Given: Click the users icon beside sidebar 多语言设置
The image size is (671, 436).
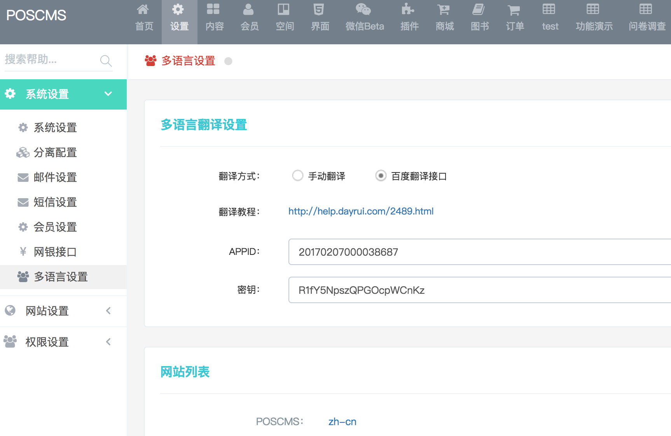Looking at the screenshot, I should tap(23, 277).
